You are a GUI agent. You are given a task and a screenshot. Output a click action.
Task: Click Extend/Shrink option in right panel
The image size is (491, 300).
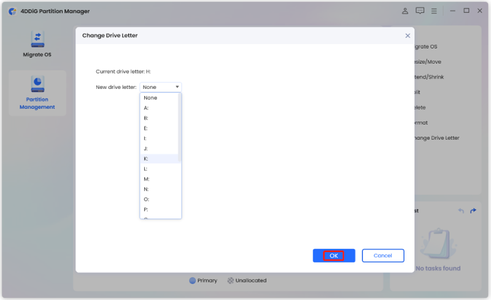[x=429, y=77]
